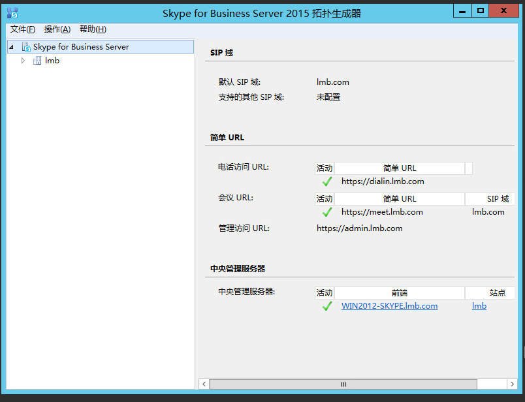Viewport: 525px width, 402px height.
Task: Select the lmb site tree item
Action: point(52,61)
